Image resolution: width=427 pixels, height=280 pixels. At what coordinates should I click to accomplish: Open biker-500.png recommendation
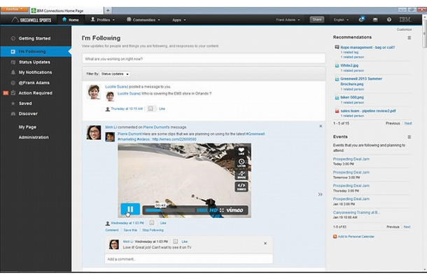coord(352,97)
